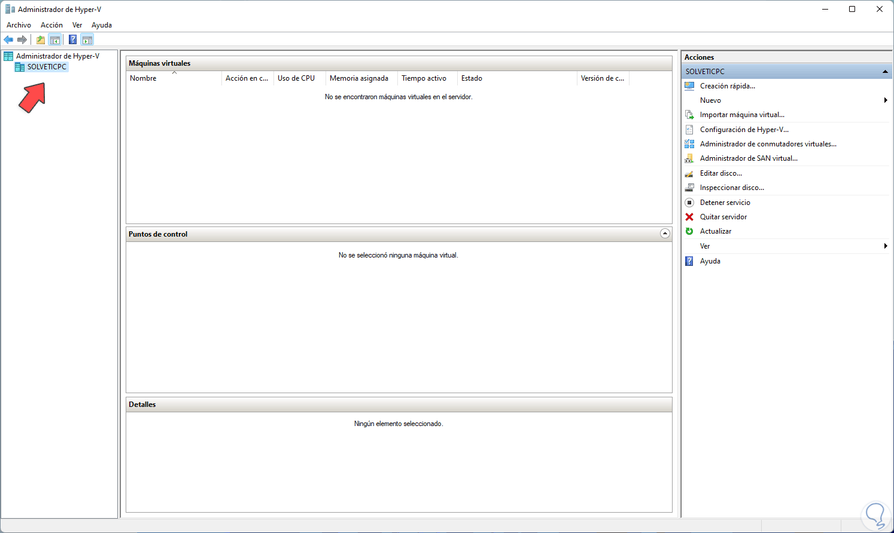Toggle the show/hide console tree toolbar icon

coord(55,40)
